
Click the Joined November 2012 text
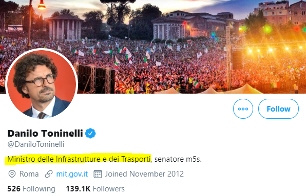[x=144, y=174]
